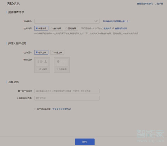Click the 第三方平台链接 input field
Screen dimensions: 167x146
coord(67,91)
